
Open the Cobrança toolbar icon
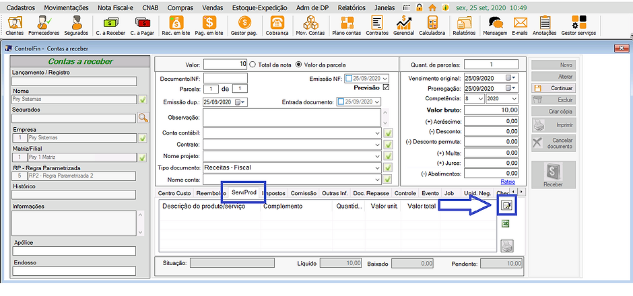tap(277, 26)
